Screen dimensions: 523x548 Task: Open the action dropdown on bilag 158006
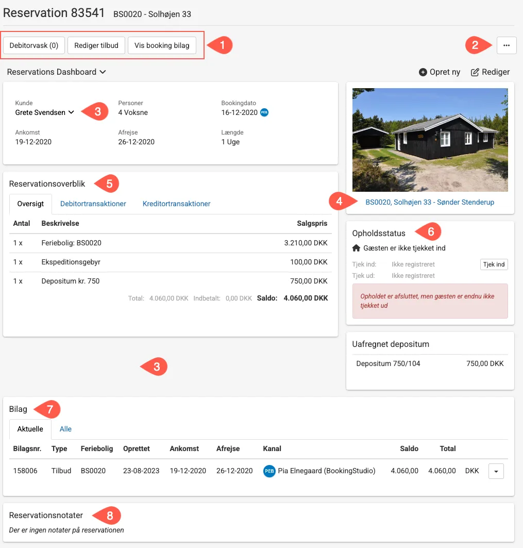point(496,471)
